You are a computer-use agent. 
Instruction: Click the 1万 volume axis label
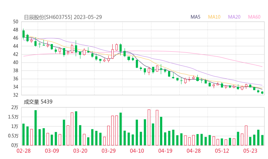15,126
